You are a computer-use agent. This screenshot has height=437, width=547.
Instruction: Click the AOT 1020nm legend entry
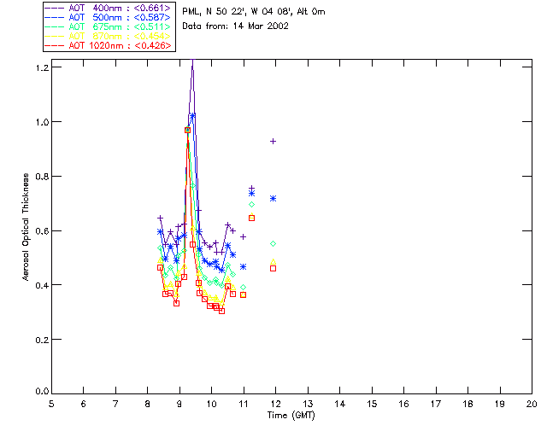[109, 45]
